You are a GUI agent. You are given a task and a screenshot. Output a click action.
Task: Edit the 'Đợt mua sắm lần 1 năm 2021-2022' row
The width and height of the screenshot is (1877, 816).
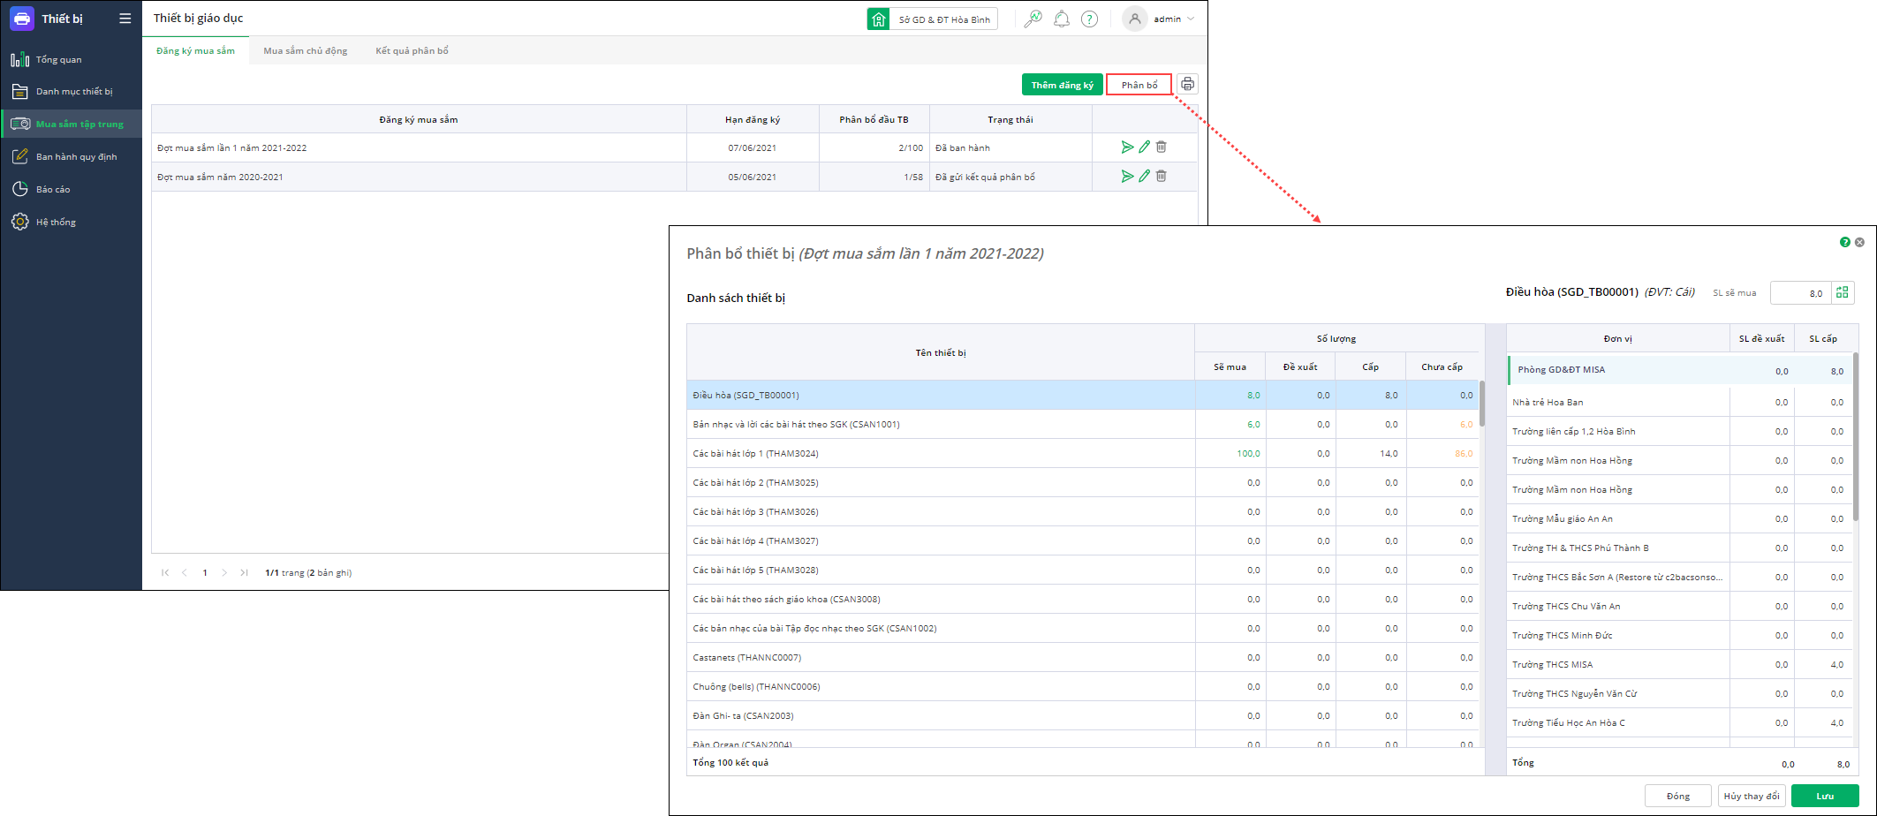1144,147
